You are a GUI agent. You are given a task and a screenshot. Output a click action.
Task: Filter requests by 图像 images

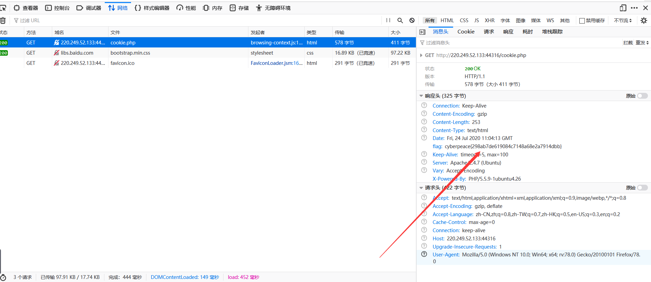pos(521,20)
